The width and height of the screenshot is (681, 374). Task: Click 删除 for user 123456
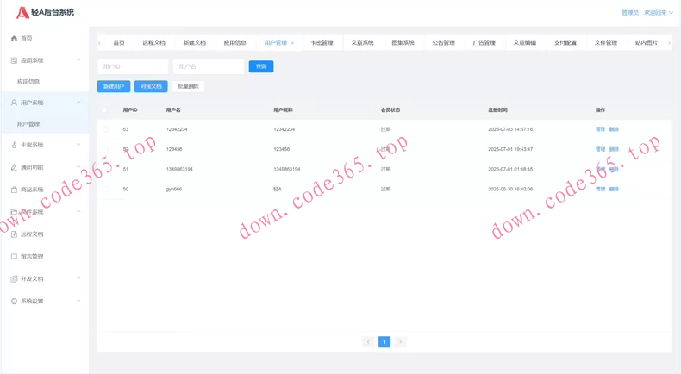coord(614,149)
